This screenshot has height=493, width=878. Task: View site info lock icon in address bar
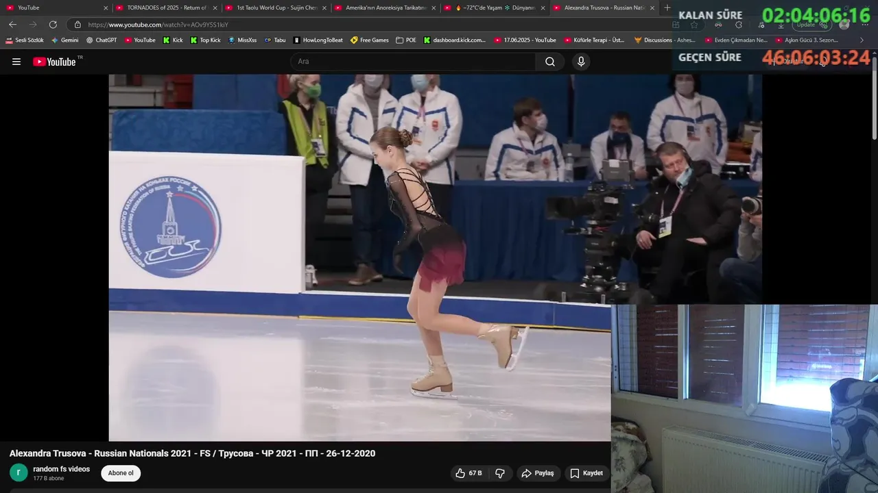tap(78, 25)
